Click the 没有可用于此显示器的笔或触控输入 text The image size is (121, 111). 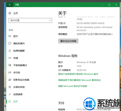pyautogui.click(x=95, y=34)
